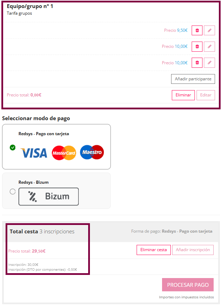Click the Total cesta header
The width and height of the screenshot is (222, 306).
24,231
